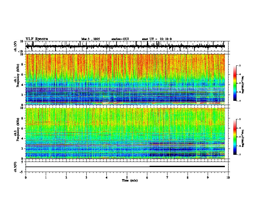The image size is (257, 199).
Task: Click the time axis tick label "5"
Action: click(x=127, y=178)
